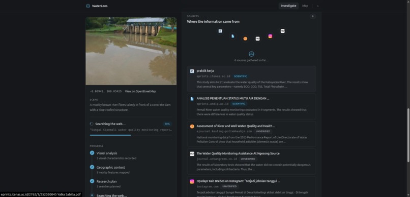Image resolution: width=410 pixels, height=197 pixels.
Task: Click the 50% progress badge
Action: (167, 124)
